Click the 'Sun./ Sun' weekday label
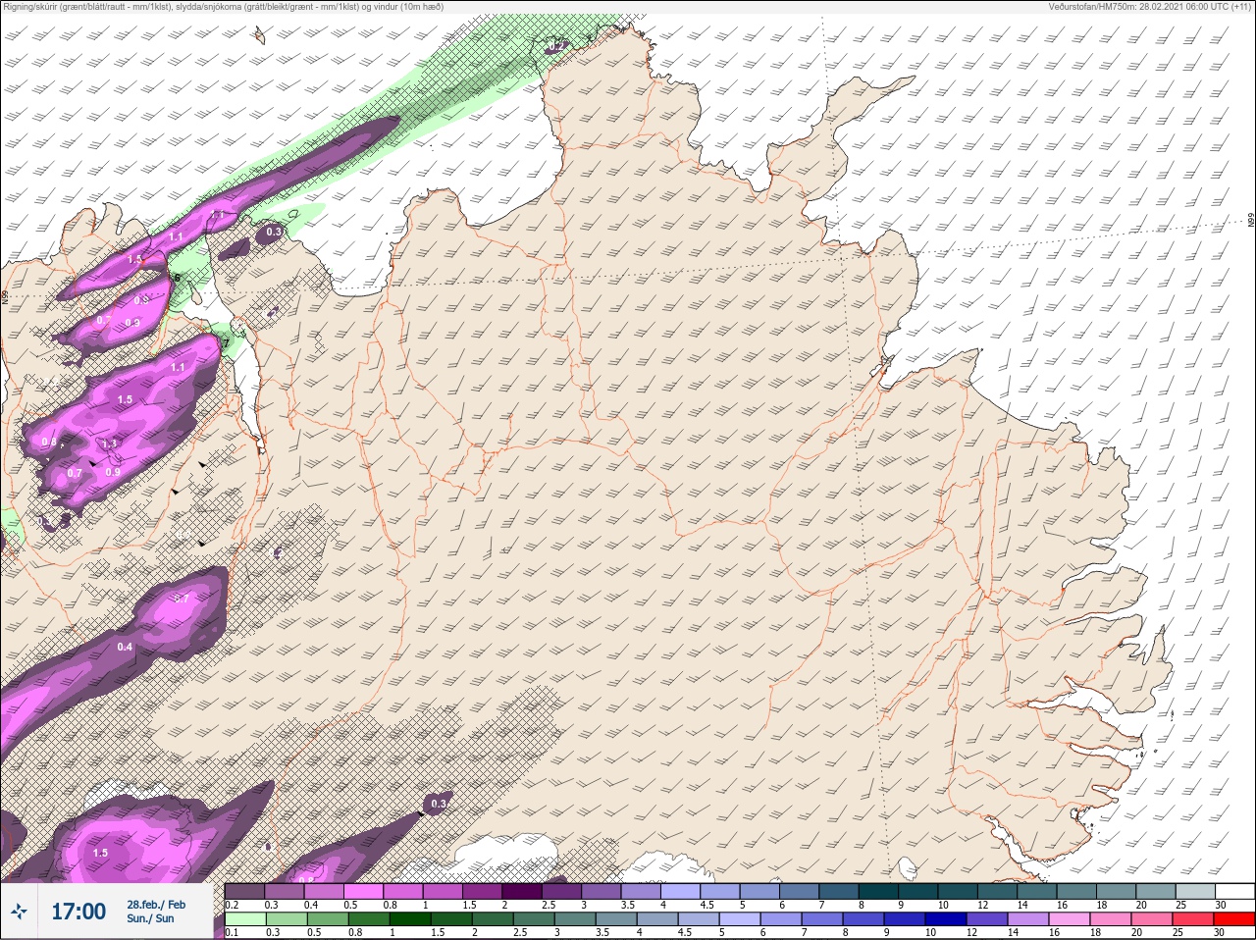Viewport: 1256px width, 940px height. click(x=150, y=918)
